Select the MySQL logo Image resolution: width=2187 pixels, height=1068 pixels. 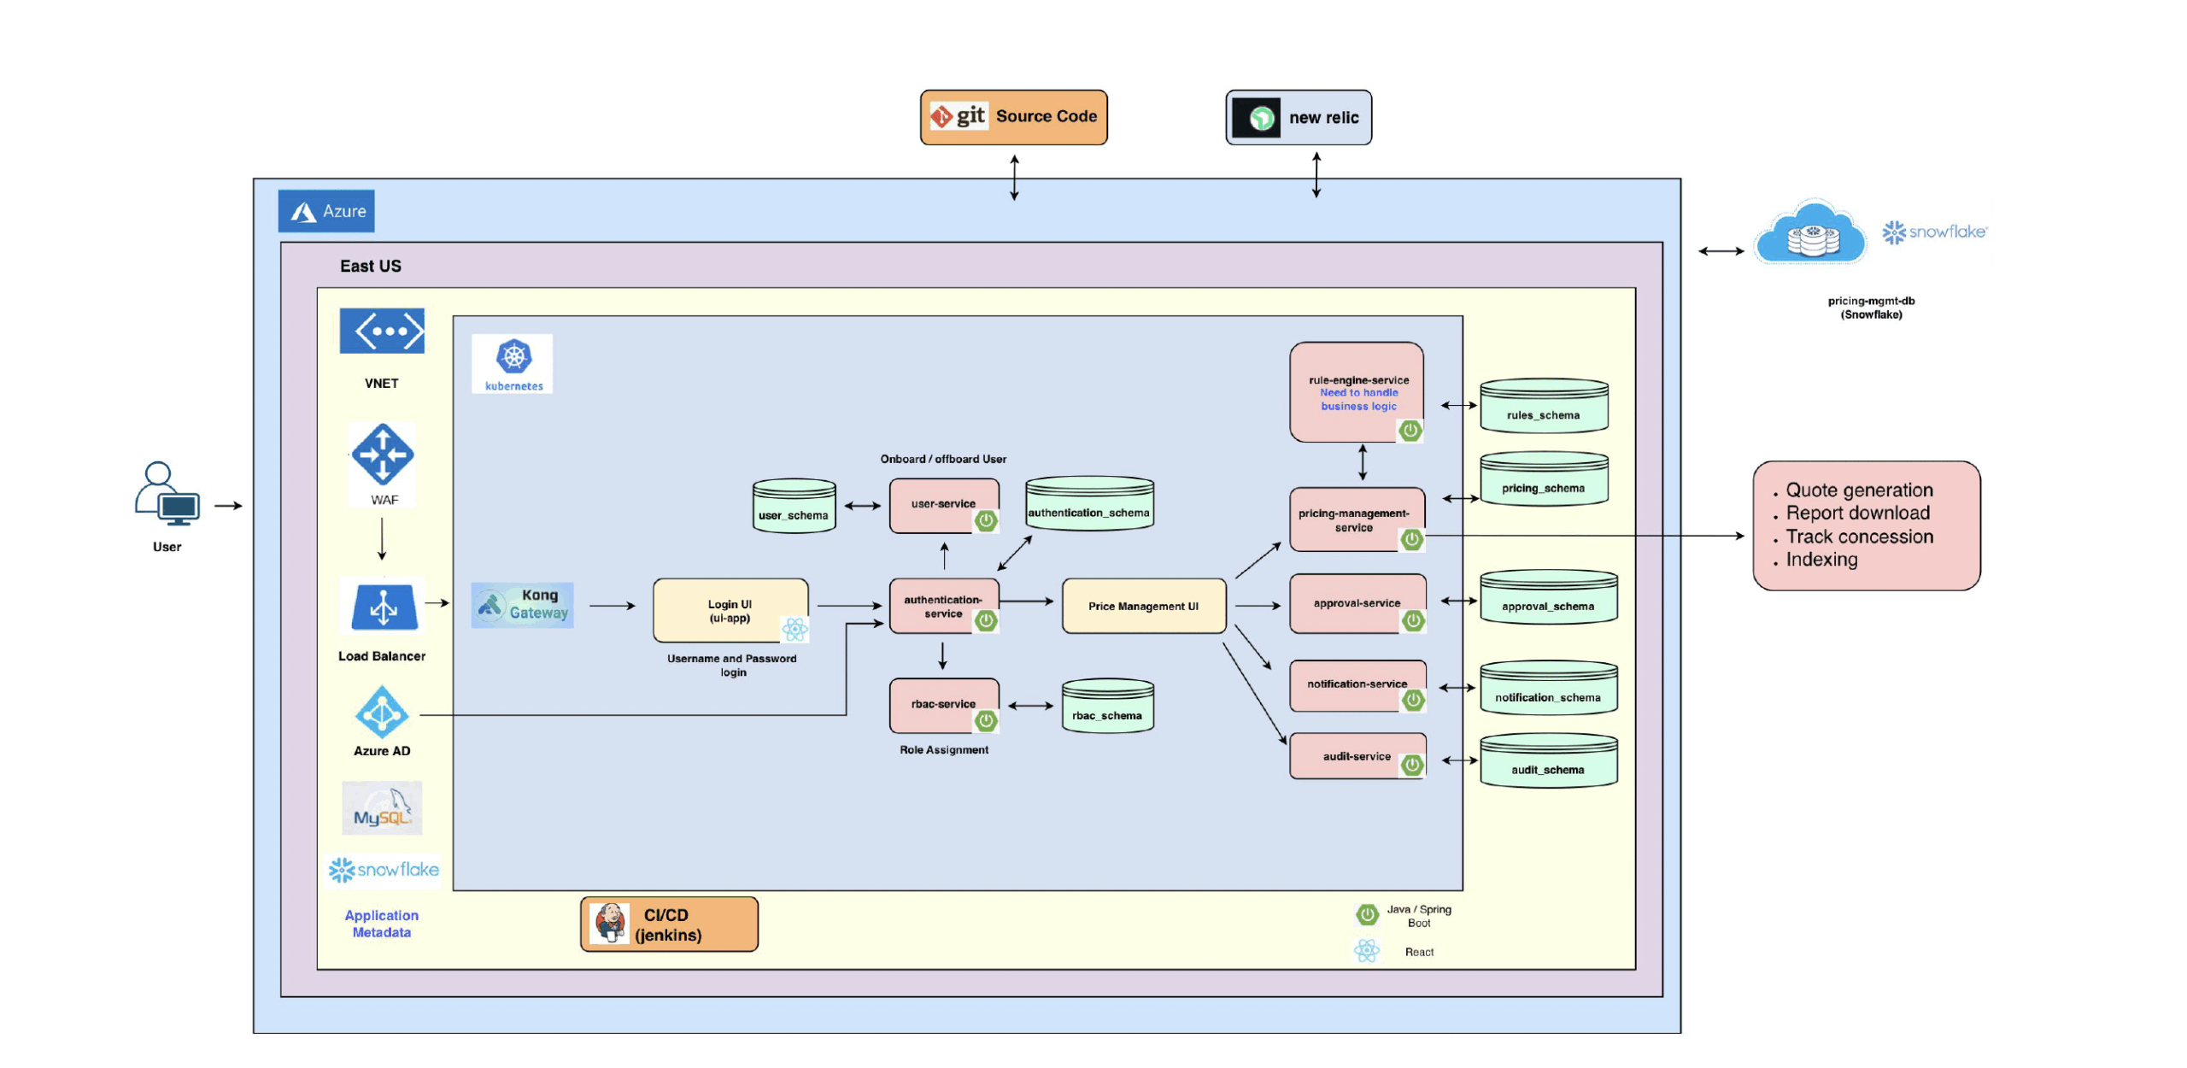pyautogui.click(x=382, y=807)
